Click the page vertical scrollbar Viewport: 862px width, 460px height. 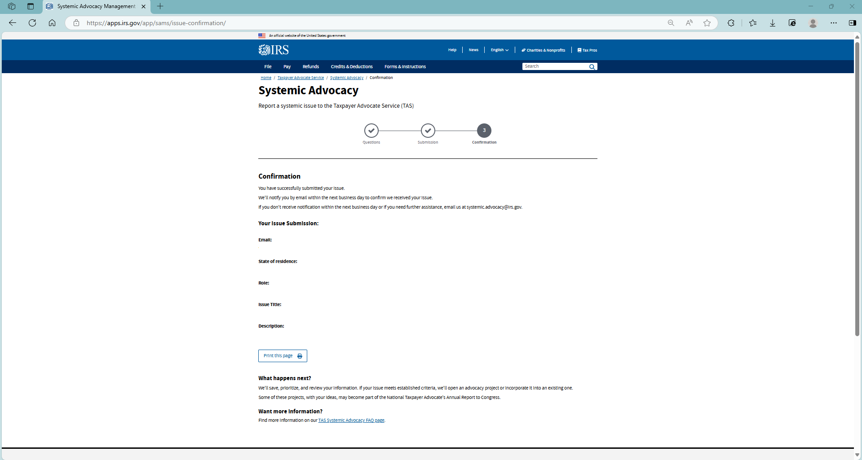857,188
